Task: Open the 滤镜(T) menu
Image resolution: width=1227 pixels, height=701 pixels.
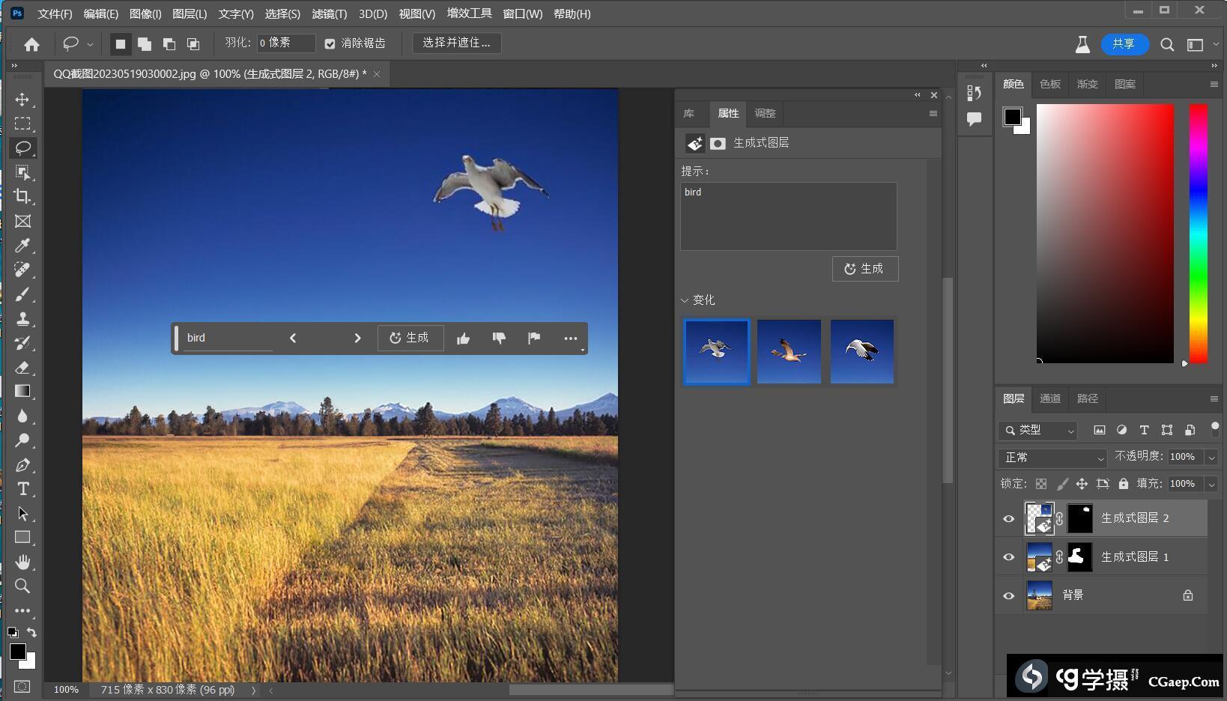Action: tap(329, 13)
